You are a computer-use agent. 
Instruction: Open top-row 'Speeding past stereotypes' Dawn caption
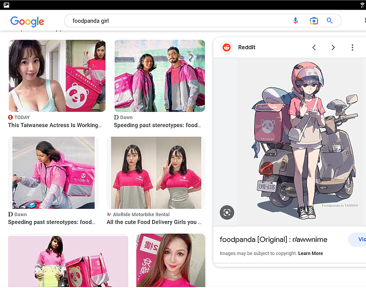pyautogui.click(x=157, y=125)
